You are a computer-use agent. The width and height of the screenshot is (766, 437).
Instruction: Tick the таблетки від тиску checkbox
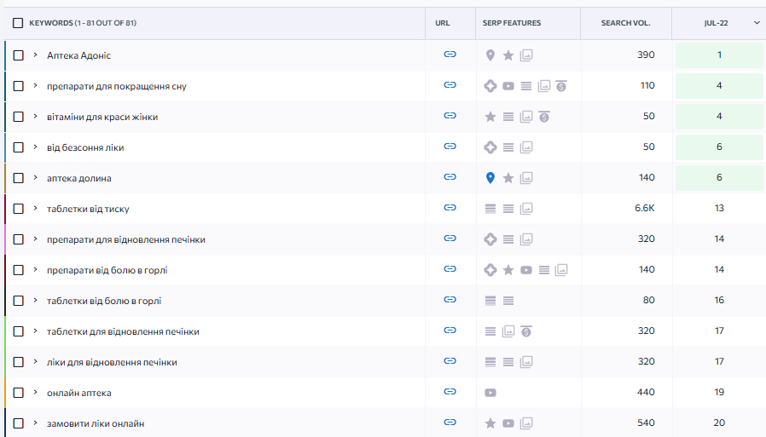[x=18, y=209]
